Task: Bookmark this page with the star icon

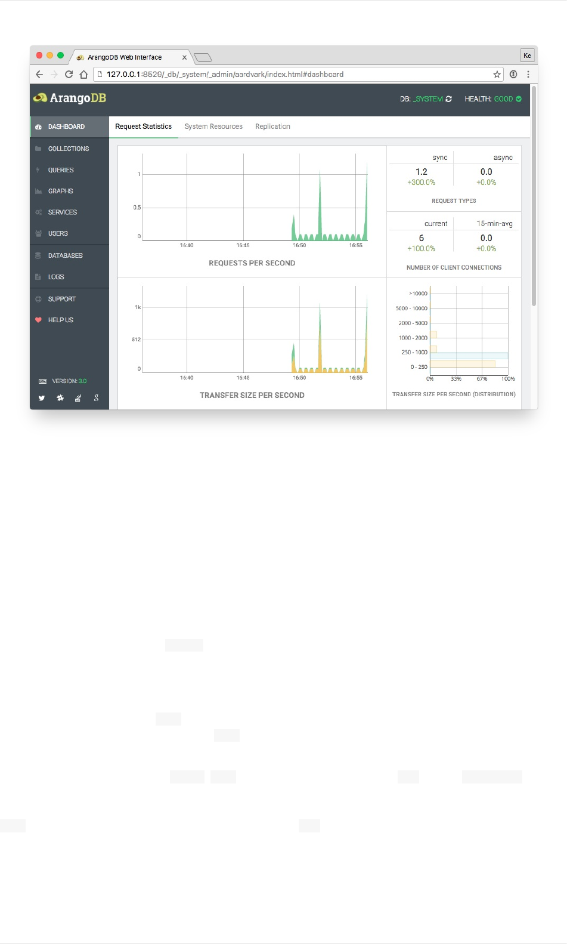Action: [497, 75]
